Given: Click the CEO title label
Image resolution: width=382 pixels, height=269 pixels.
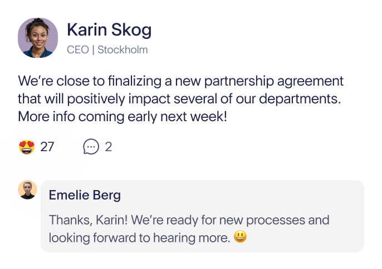Looking at the screenshot, I should click(78, 50).
